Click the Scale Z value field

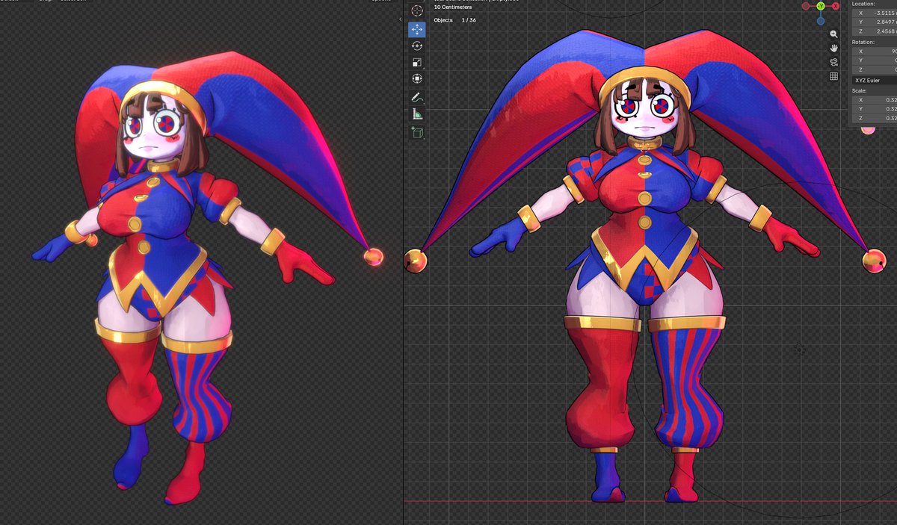pos(874,118)
